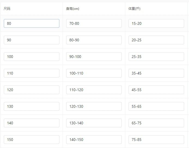The height and width of the screenshot is (148, 189).
Task: Focus the weight field 65-75
Action: click(x=156, y=123)
